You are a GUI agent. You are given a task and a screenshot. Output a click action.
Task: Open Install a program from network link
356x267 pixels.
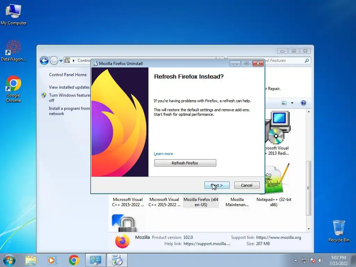(x=69, y=111)
